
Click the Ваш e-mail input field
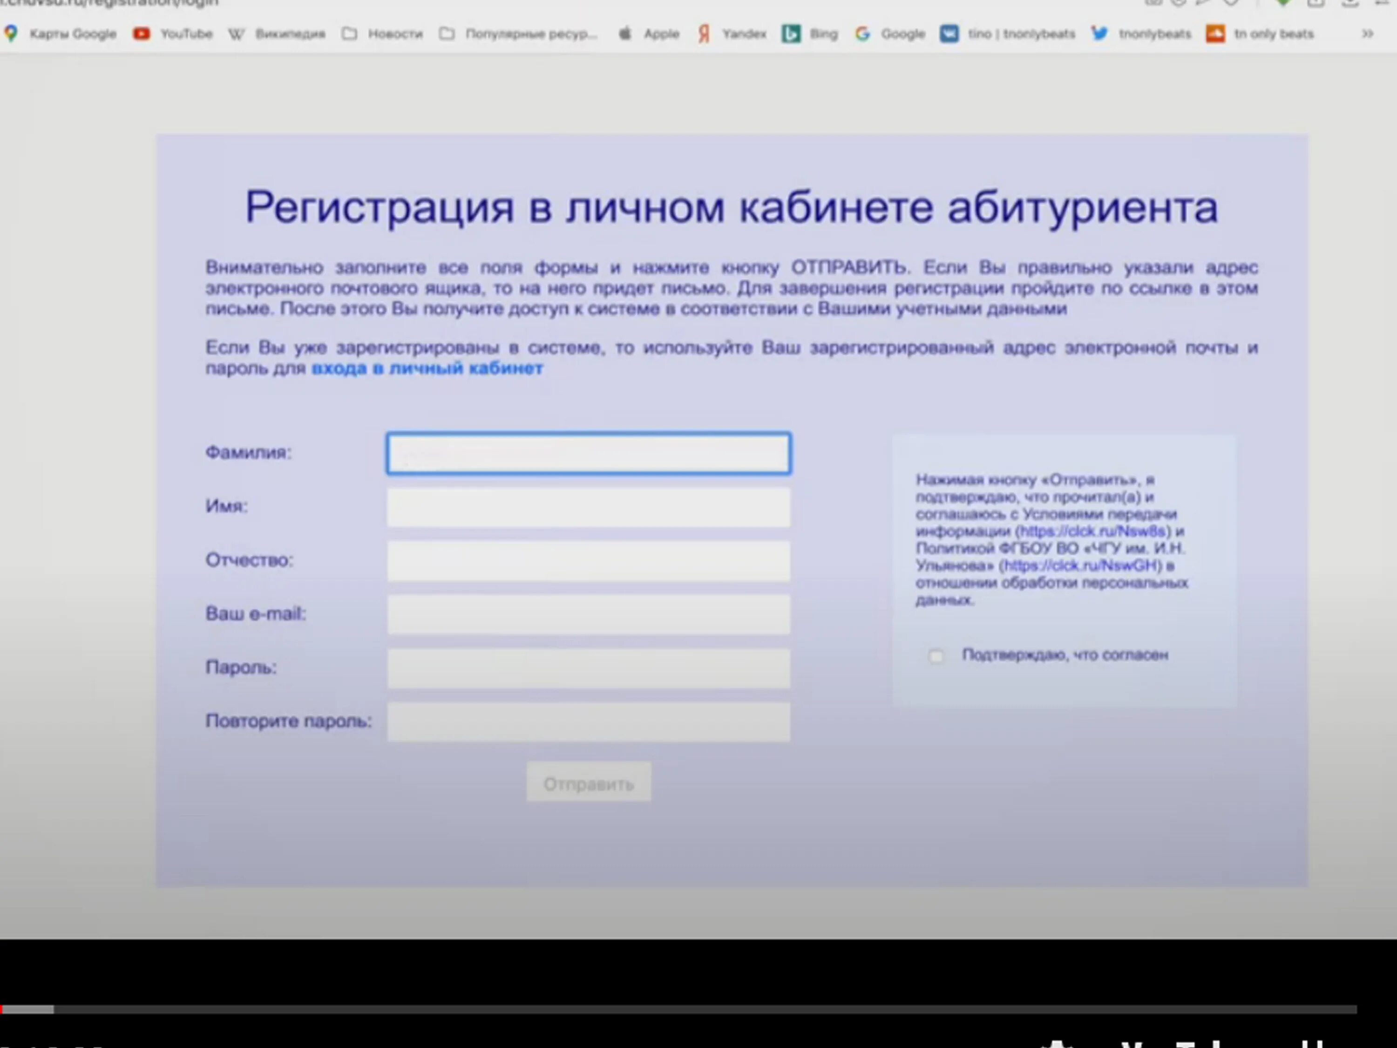(x=588, y=614)
